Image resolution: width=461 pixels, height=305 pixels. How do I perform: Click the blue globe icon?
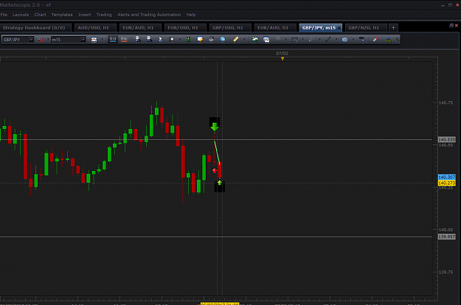coord(223,39)
